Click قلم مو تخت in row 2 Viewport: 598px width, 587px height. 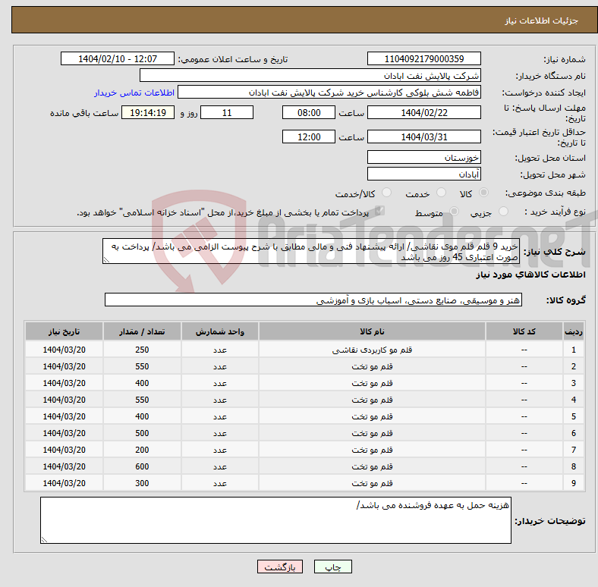[x=372, y=366]
